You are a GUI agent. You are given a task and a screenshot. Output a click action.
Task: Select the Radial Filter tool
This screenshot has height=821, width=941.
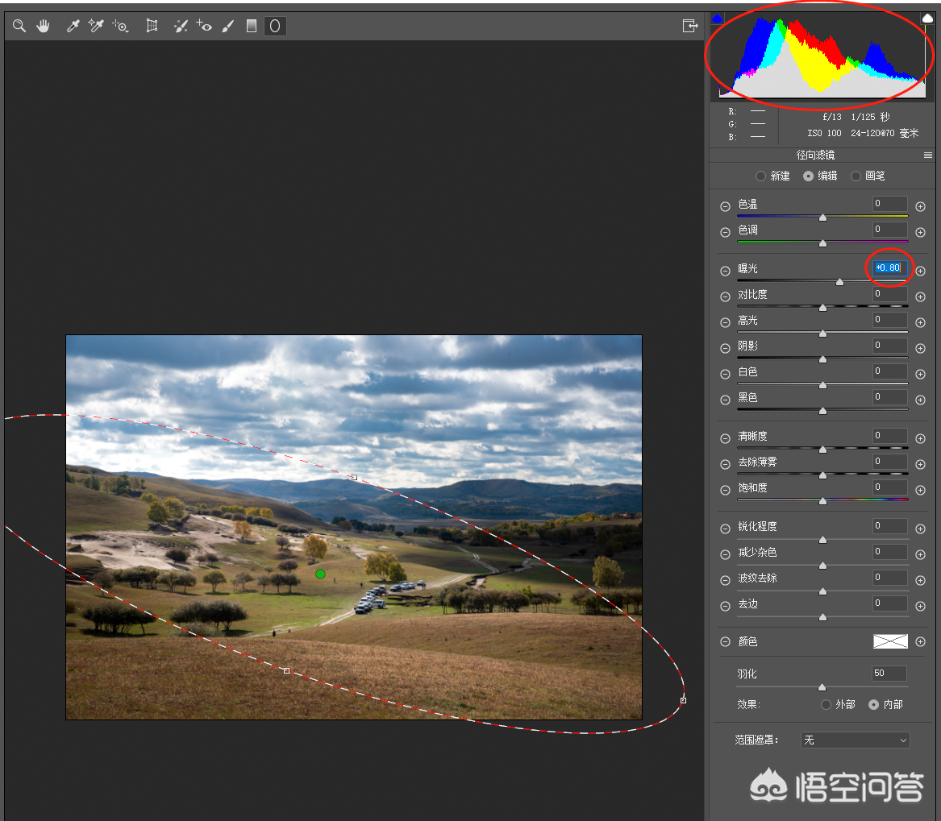[x=275, y=26]
